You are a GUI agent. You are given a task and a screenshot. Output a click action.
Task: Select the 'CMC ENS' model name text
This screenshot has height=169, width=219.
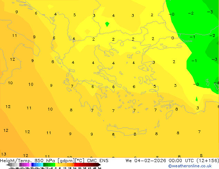click(98, 161)
